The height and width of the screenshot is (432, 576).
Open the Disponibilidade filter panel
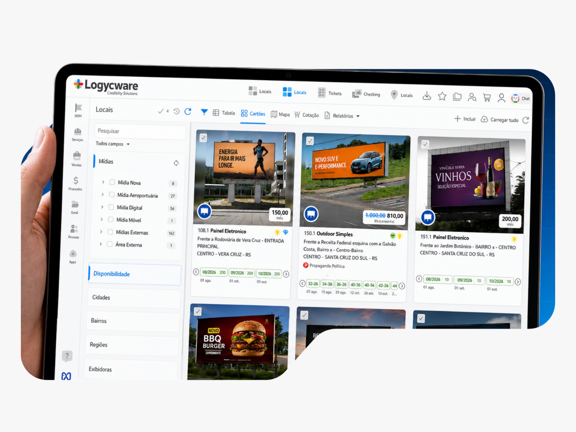pos(135,274)
